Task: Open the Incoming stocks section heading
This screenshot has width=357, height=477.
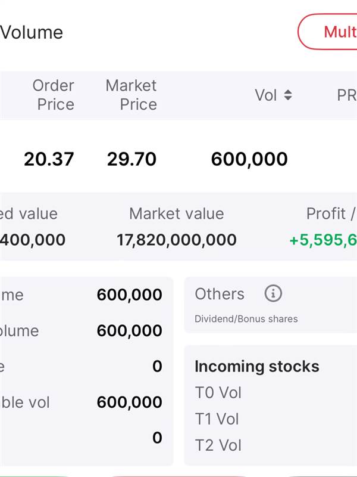Action: point(257,366)
